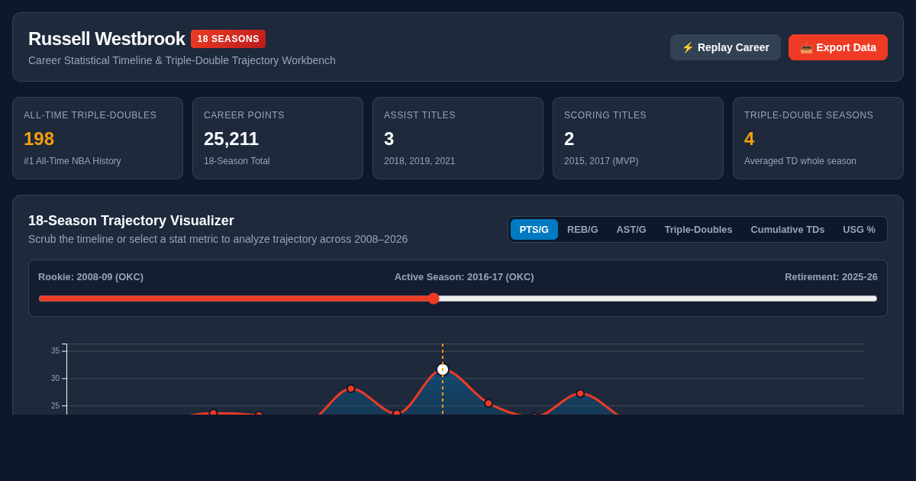Click the Russell Westbrook title
916x481 pixels.
106,39
